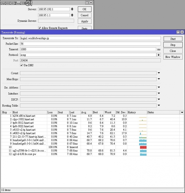Open the Protocol dropdown arrow
Screen dimensions: 185x193
pyautogui.click(x=159, y=55)
